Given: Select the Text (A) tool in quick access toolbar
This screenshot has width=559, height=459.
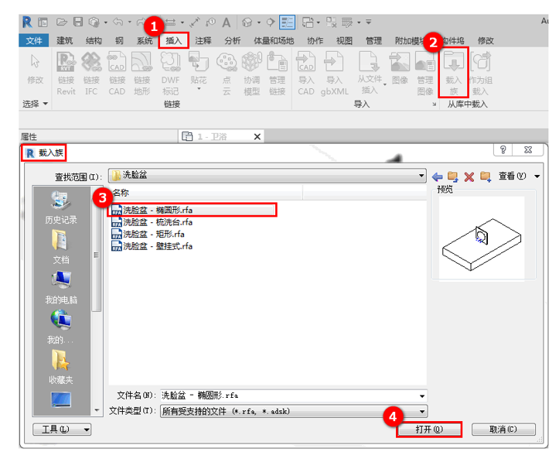Looking at the screenshot, I should (x=226, y=22).
